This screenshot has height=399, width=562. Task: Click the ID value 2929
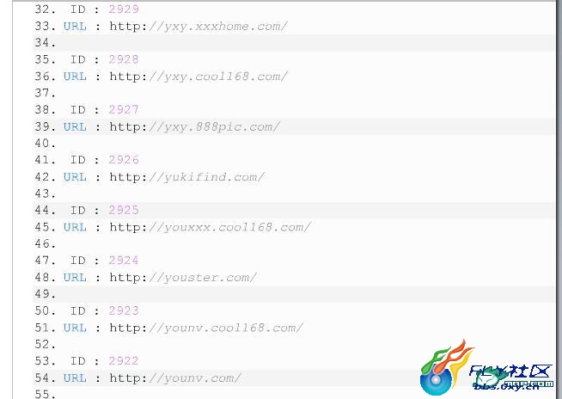point(124,9)
